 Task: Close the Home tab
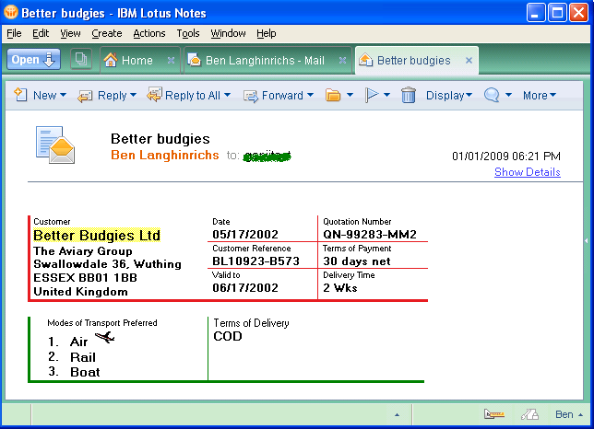pyautogui.click(x=171, y=61)
